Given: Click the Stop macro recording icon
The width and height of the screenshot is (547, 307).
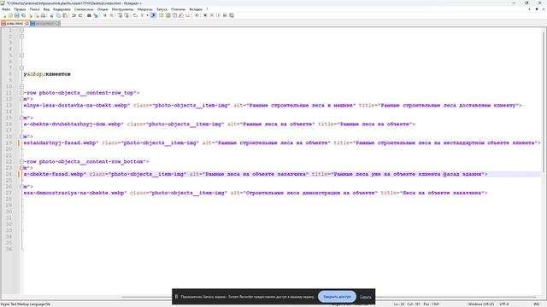Looking at the screenshot, I should (212, 15).
